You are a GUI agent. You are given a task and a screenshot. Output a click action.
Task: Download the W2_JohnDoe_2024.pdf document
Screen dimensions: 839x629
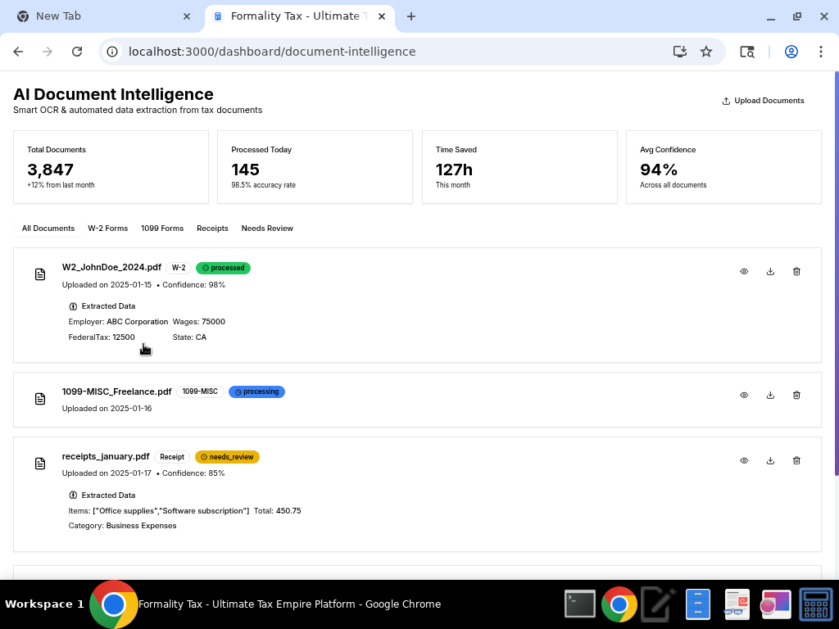(769, 271)
